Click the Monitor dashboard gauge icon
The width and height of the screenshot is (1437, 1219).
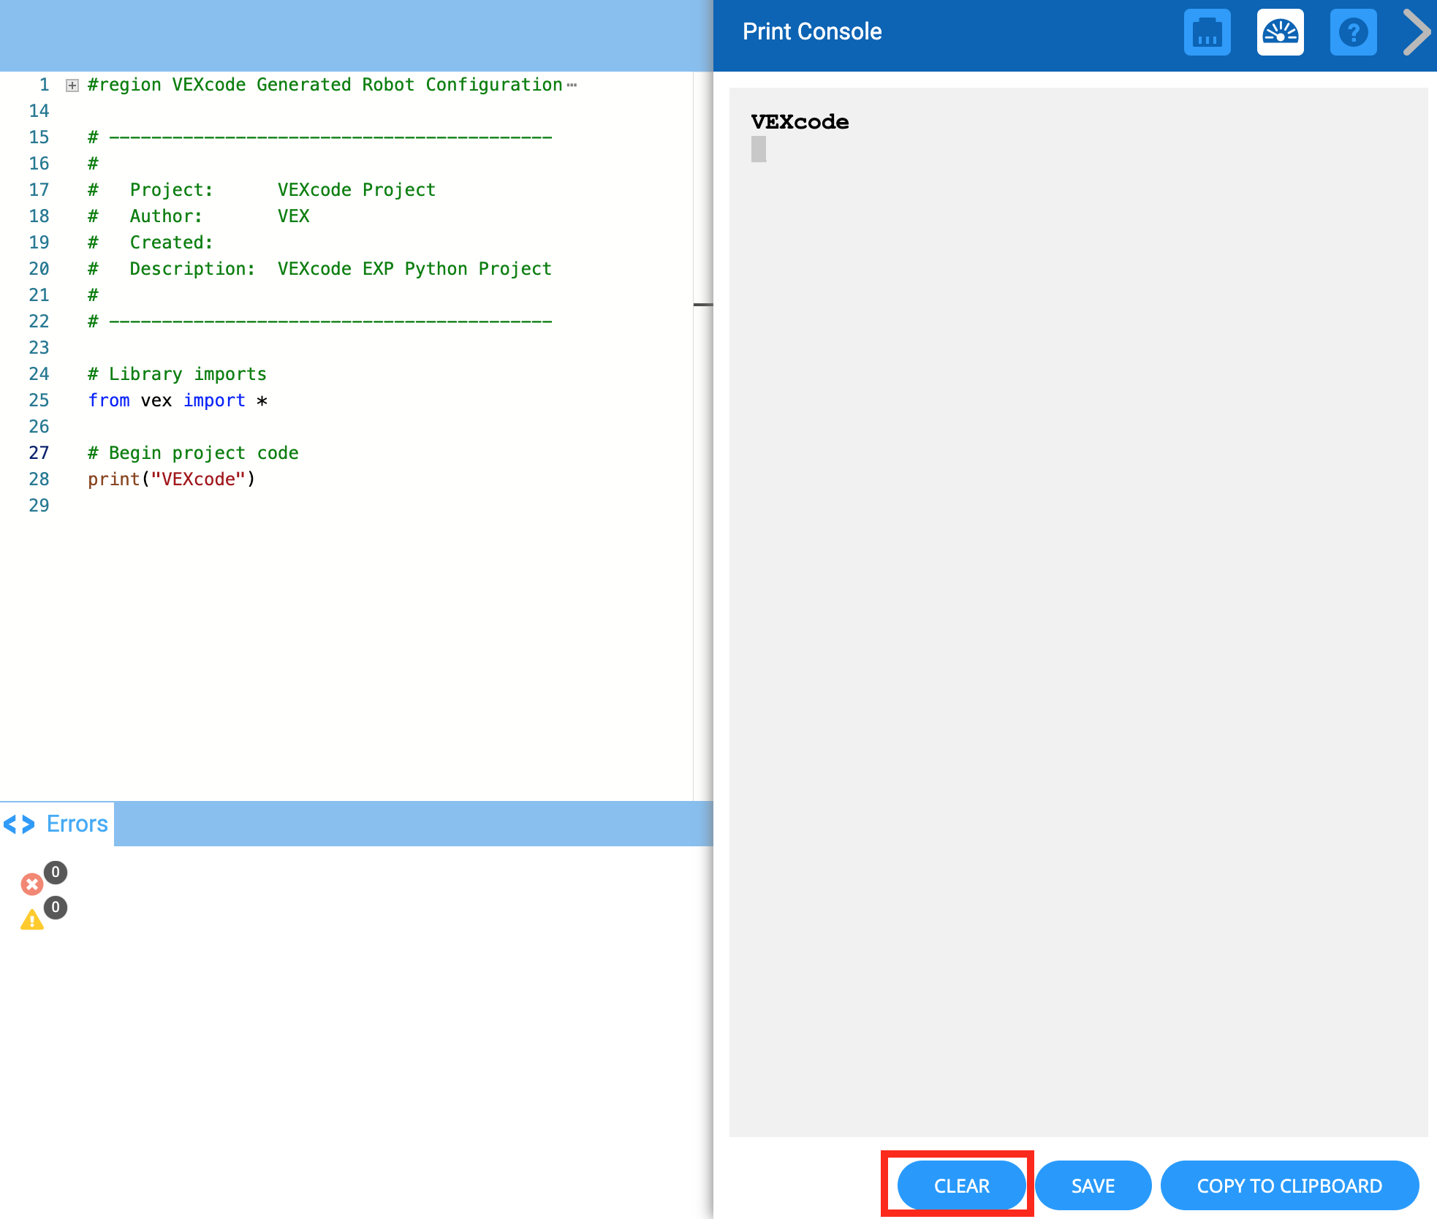coord(1280,33)
